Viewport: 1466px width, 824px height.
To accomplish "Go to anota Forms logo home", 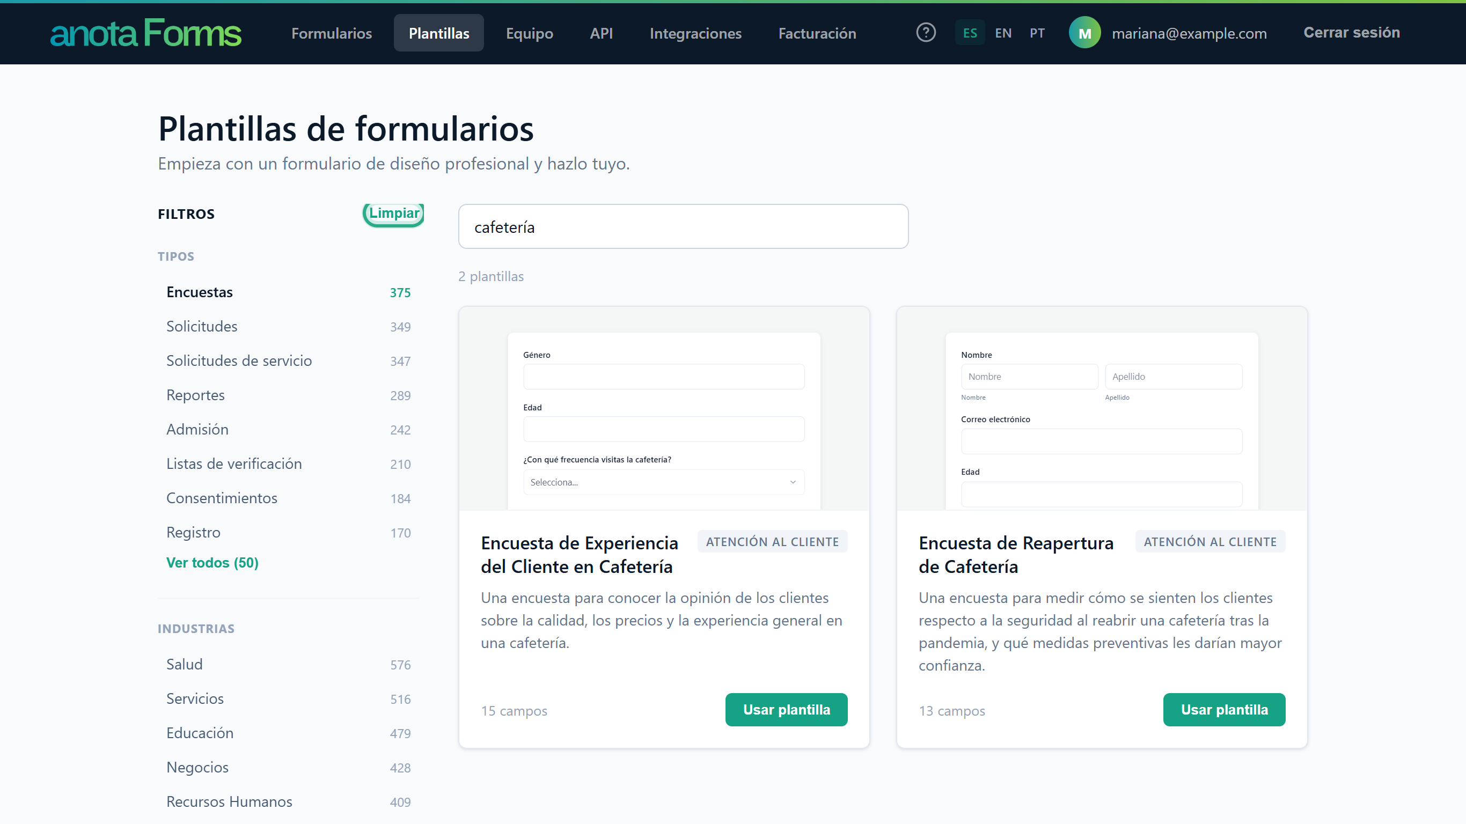I will (x=146, y=33).
